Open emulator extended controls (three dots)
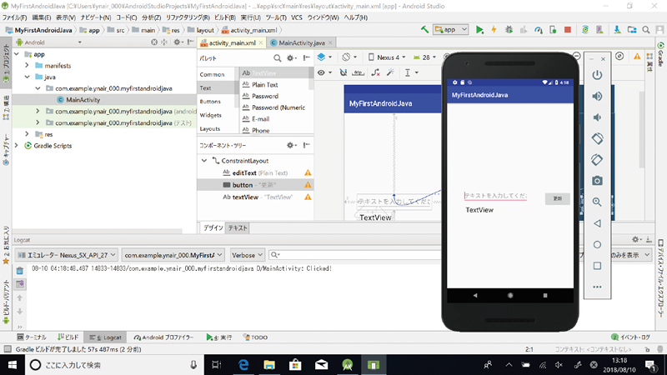The image size is (667, 375). [597, 287]
